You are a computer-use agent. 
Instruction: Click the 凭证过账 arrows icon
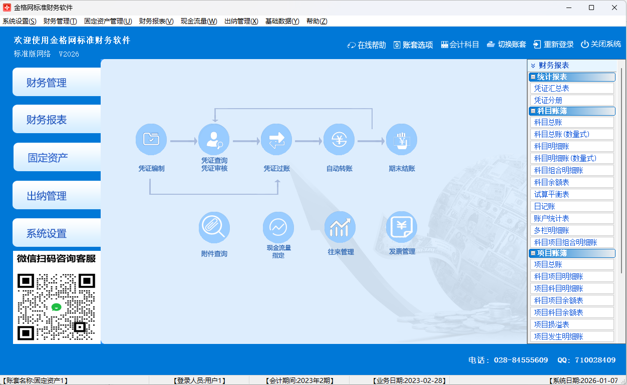point(276,140)
